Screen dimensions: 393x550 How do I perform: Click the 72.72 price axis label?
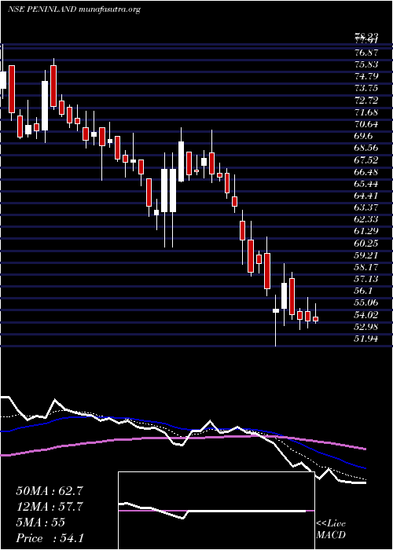[x=366, y=101]
